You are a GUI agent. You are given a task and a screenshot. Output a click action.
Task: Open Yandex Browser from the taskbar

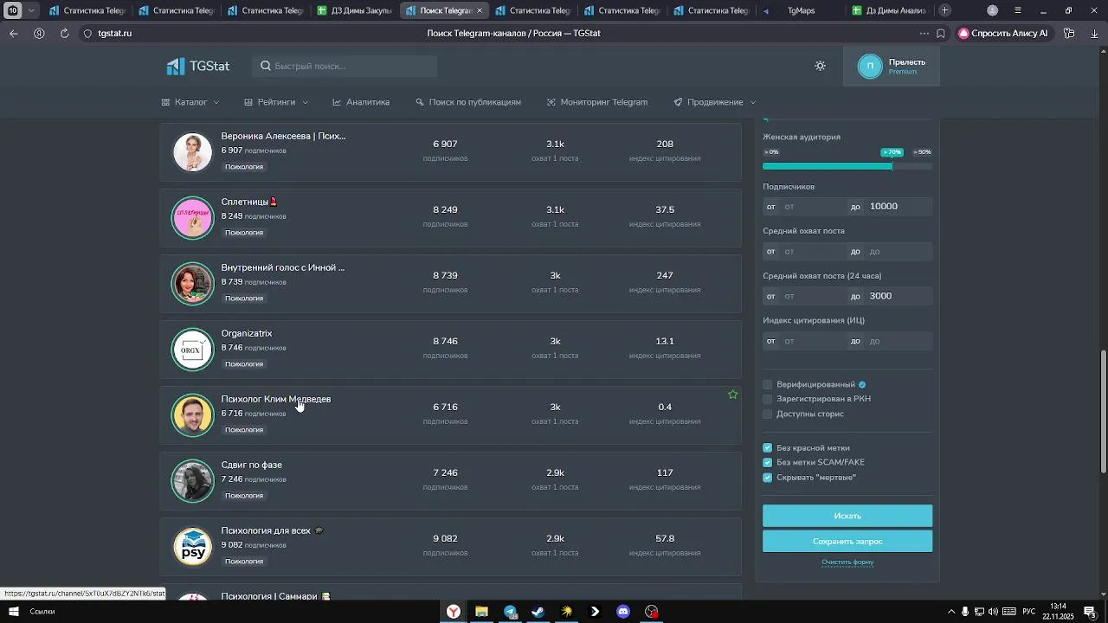click(x=453, y=612)
